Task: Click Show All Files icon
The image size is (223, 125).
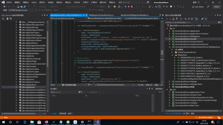Action: (x=192, y=19)
